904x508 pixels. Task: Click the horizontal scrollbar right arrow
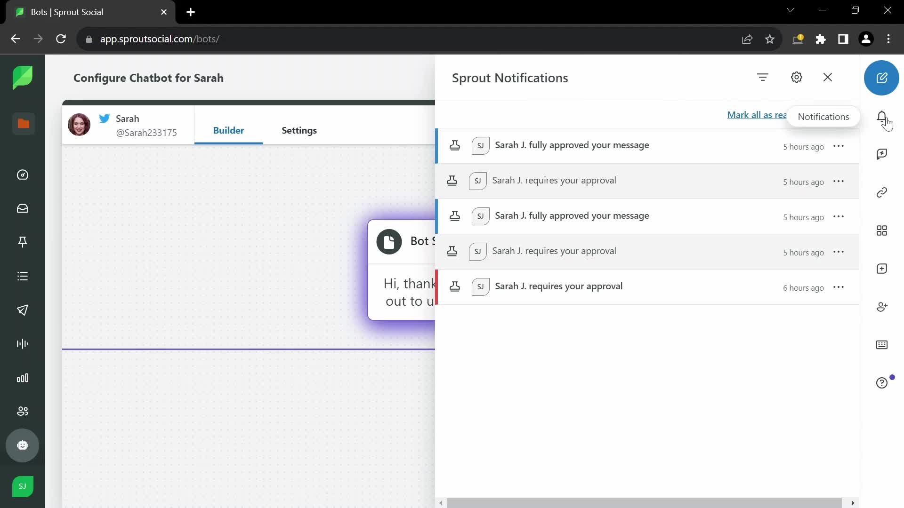tap(853, 503)
